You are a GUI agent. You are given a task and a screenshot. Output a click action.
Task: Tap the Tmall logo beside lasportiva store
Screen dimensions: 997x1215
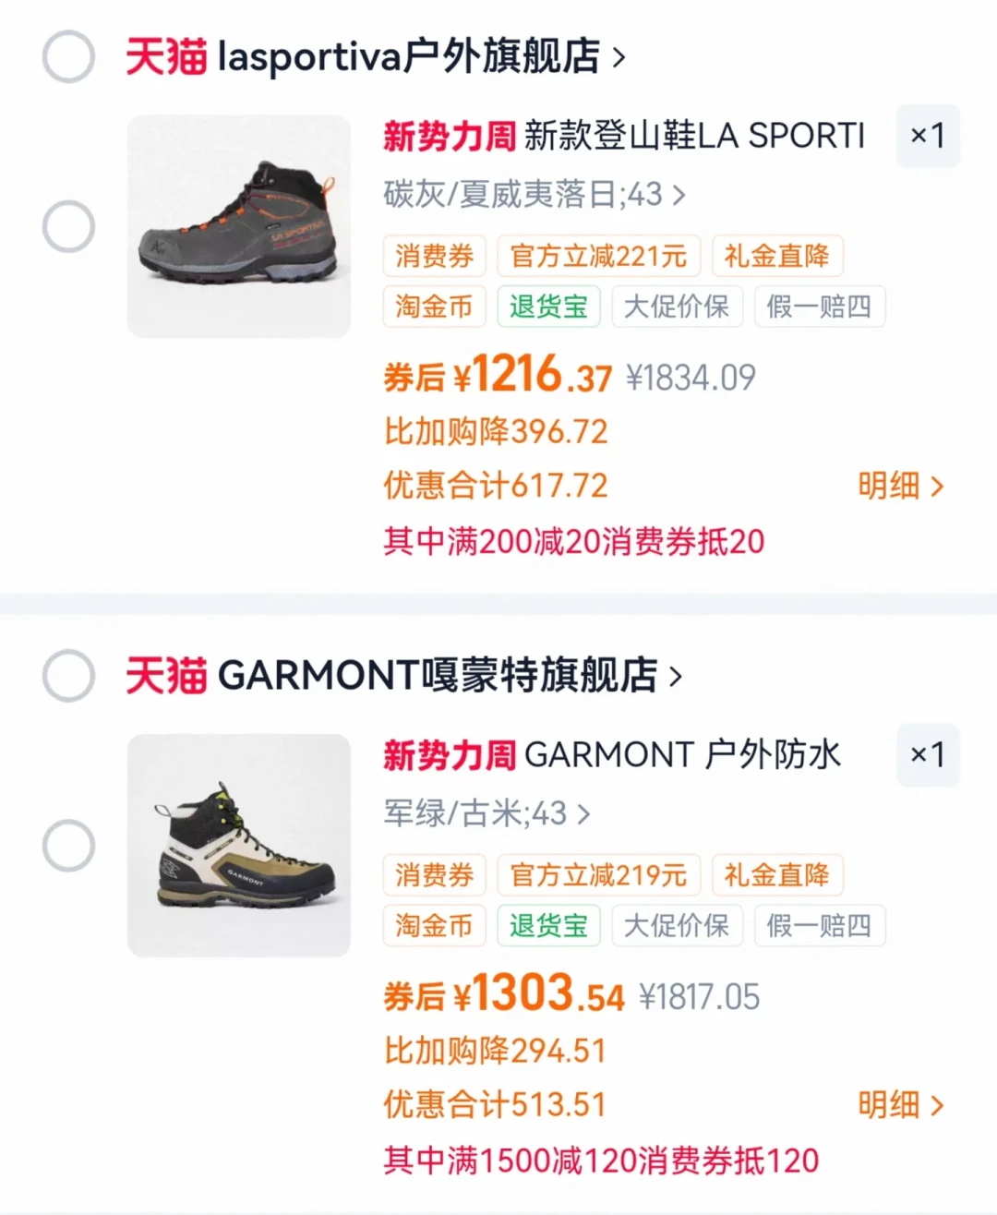click(x=166, y=56)
